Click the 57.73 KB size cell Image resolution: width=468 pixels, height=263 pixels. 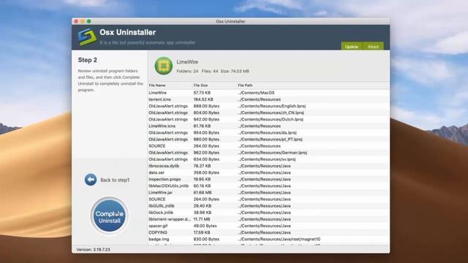202,93
